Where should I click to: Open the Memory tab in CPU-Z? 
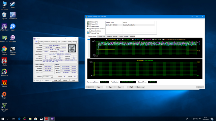click(54, 42)
